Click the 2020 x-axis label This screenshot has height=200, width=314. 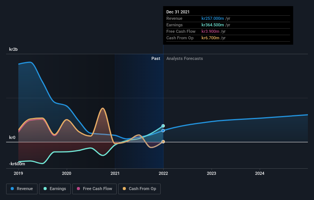(67, 173)
